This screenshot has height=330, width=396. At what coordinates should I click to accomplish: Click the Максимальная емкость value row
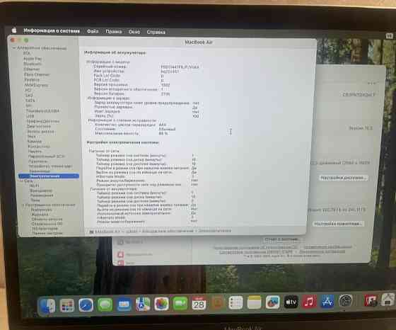[x=132, y=133]
